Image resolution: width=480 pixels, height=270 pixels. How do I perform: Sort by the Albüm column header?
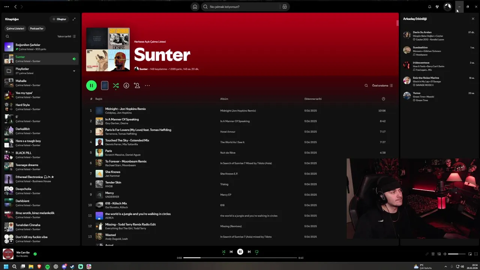tap(224, 99)
